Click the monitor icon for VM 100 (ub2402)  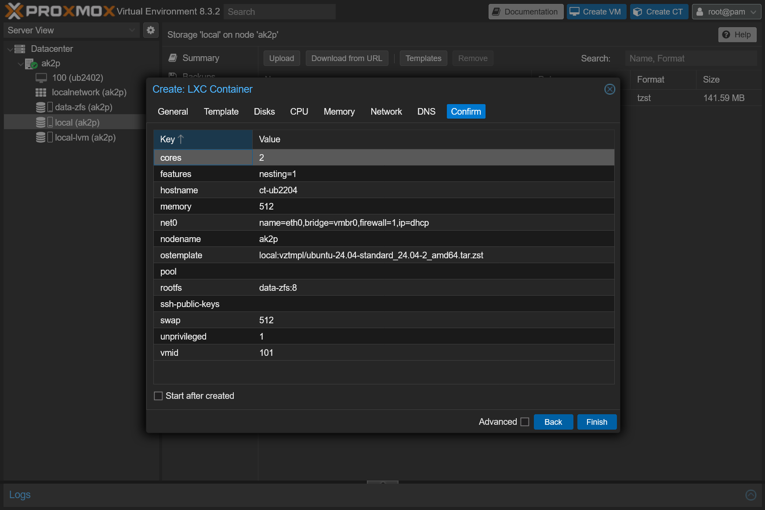coord(41,78)
